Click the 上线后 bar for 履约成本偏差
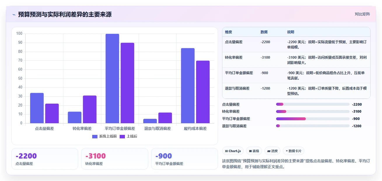The image size is (382, 181). point(203,92)
